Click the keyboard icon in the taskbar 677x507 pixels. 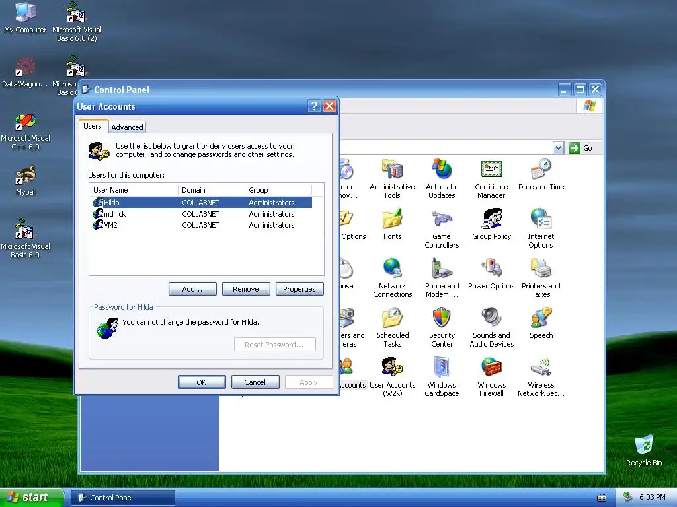click(602, 498)
